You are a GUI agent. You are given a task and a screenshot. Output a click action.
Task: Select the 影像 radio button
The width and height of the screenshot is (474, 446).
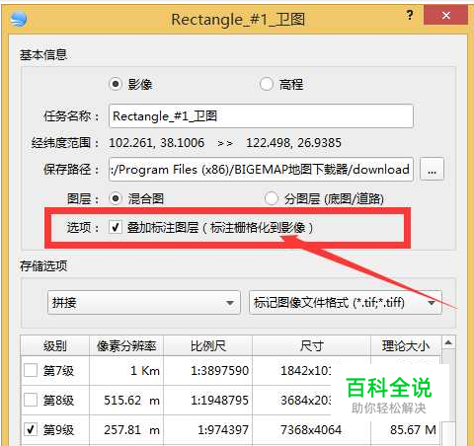coord(116,84)
